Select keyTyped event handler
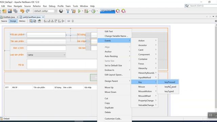This screenshot has height=122, width=217. coord(168,91)
